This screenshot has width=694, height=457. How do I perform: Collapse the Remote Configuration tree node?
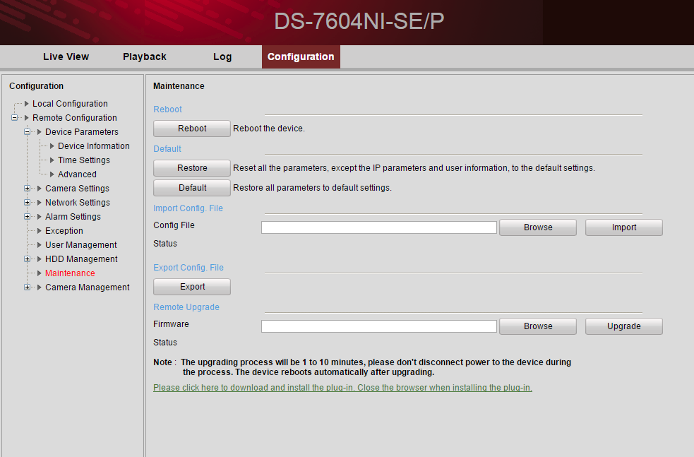(15, 118)
